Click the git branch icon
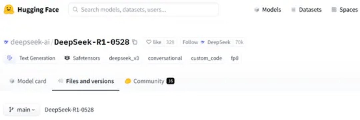 pyautogui.click(x=11, y=110)
